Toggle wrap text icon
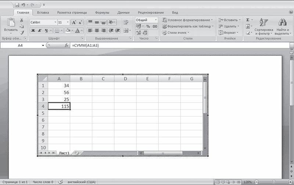This screenshot has height=185, width=294. pos(126,22)
